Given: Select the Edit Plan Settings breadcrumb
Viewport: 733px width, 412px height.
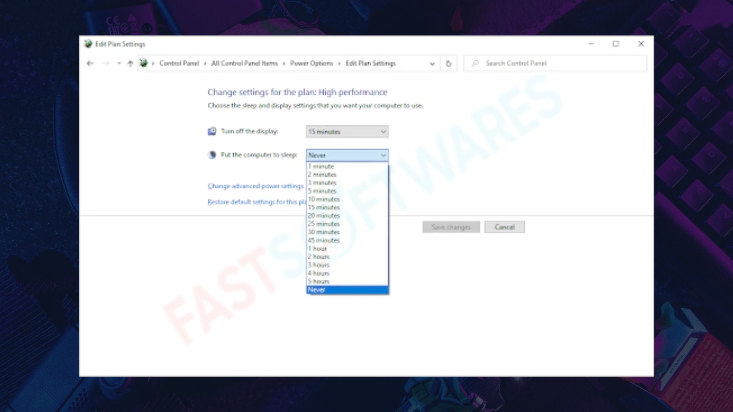Looking at the screenshot, I should 370,63.
